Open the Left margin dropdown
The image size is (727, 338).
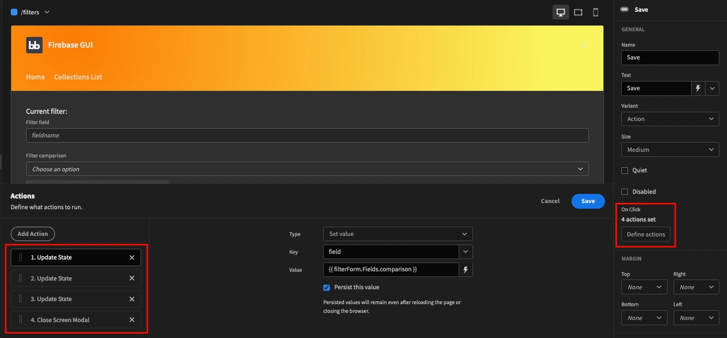[x=696, y=318]
